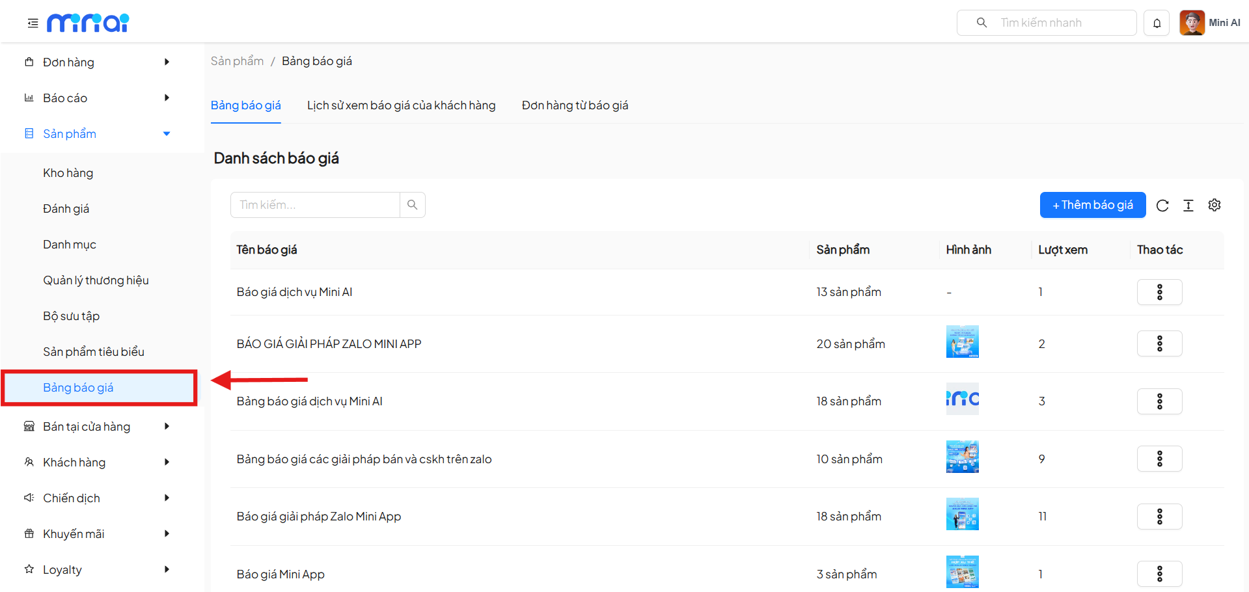Viewport: 1249px width, 592px height.
Task: Click the Thêm báo giá button
Action: point(1092,205)
